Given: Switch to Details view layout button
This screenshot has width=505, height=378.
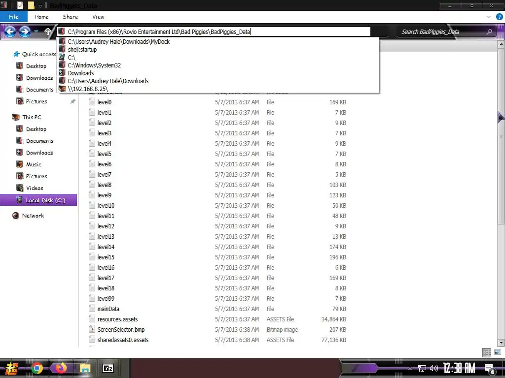Looking at the screenshot, I should (487, 352).
